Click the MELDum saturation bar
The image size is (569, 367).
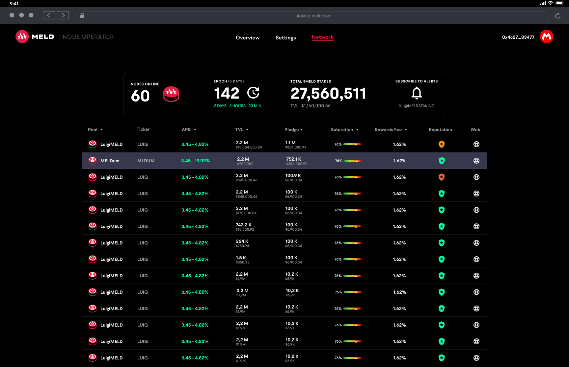tap(352, 161)
